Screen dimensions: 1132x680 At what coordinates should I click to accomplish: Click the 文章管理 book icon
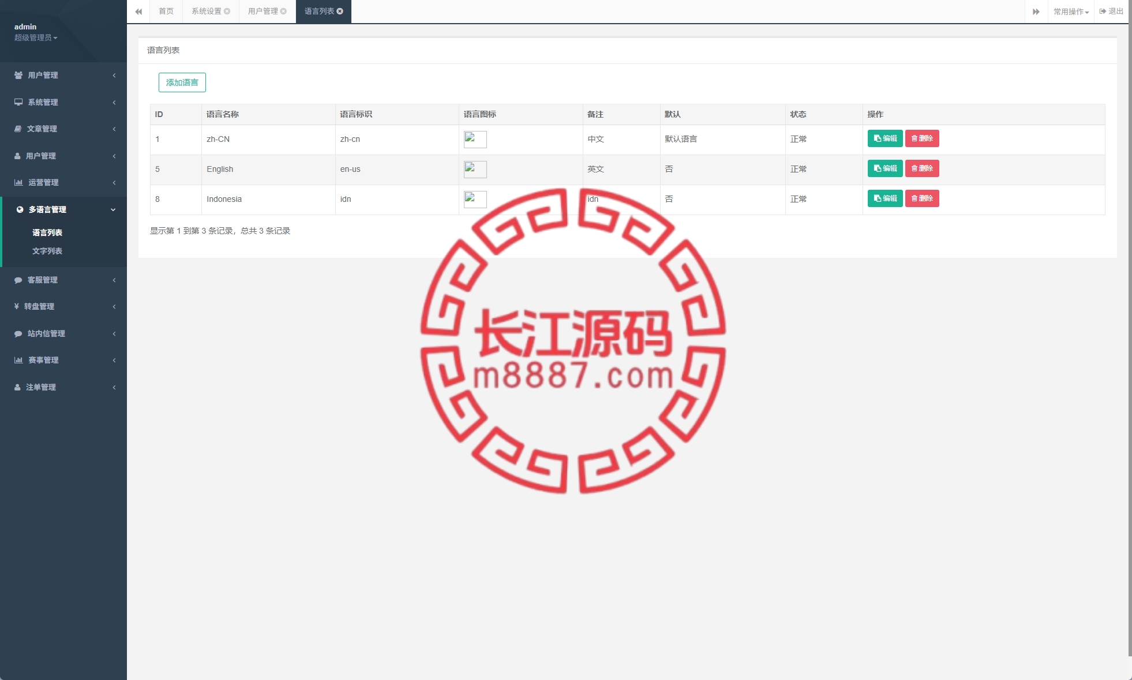click(18, 129)
